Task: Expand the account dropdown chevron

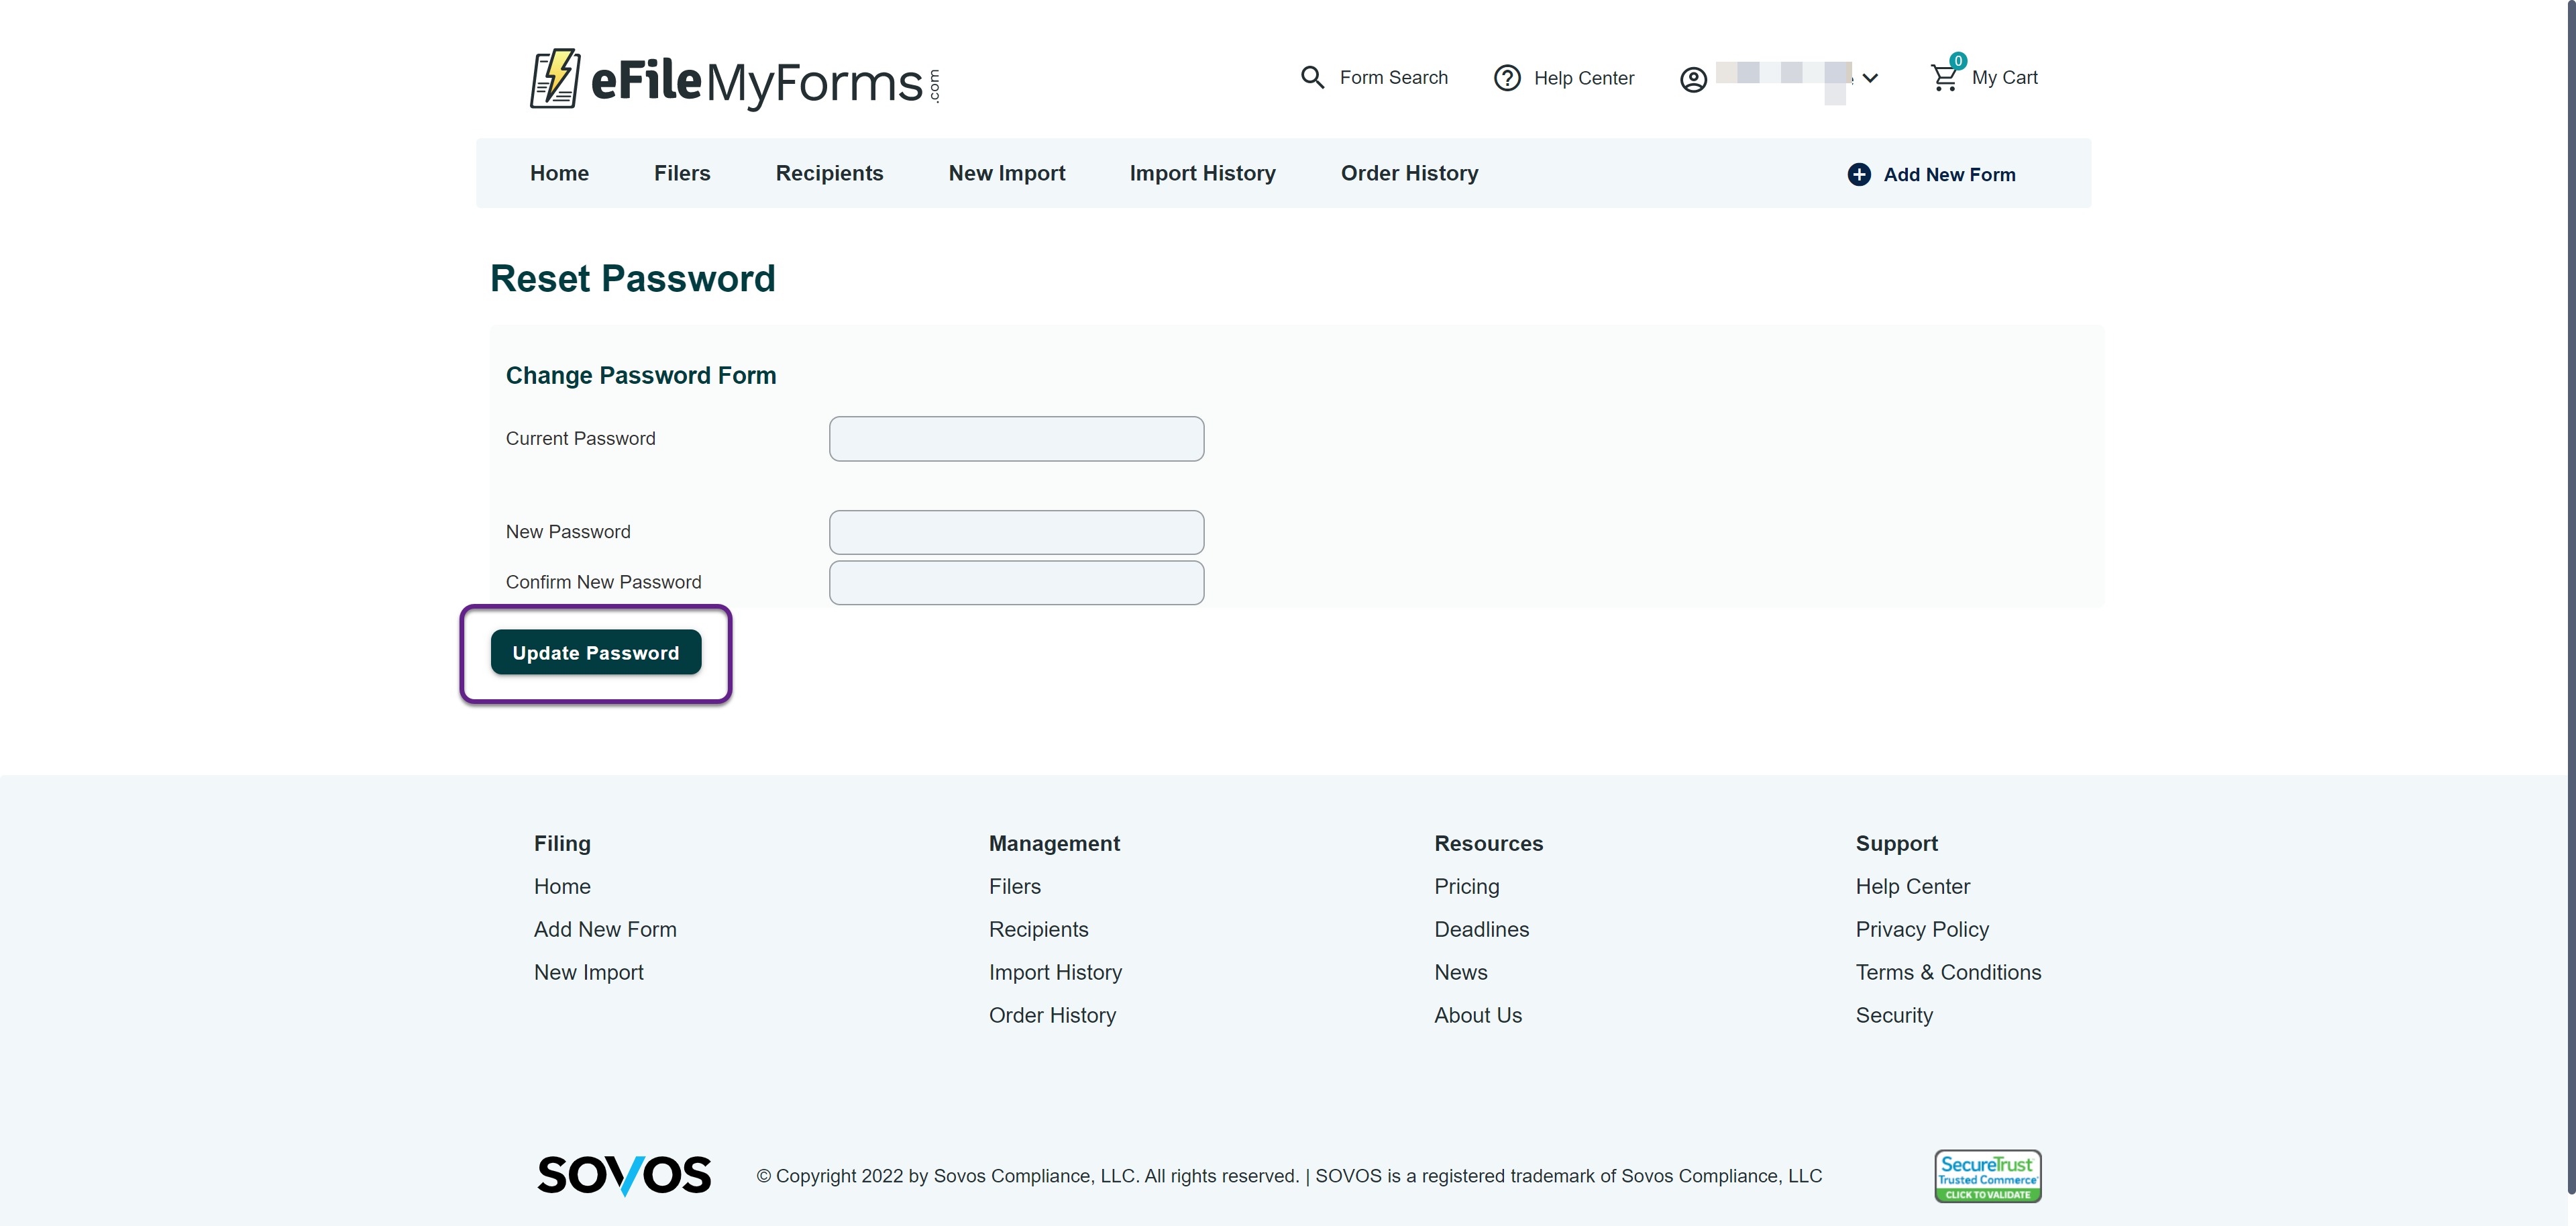Action: tap(1870, 78)
